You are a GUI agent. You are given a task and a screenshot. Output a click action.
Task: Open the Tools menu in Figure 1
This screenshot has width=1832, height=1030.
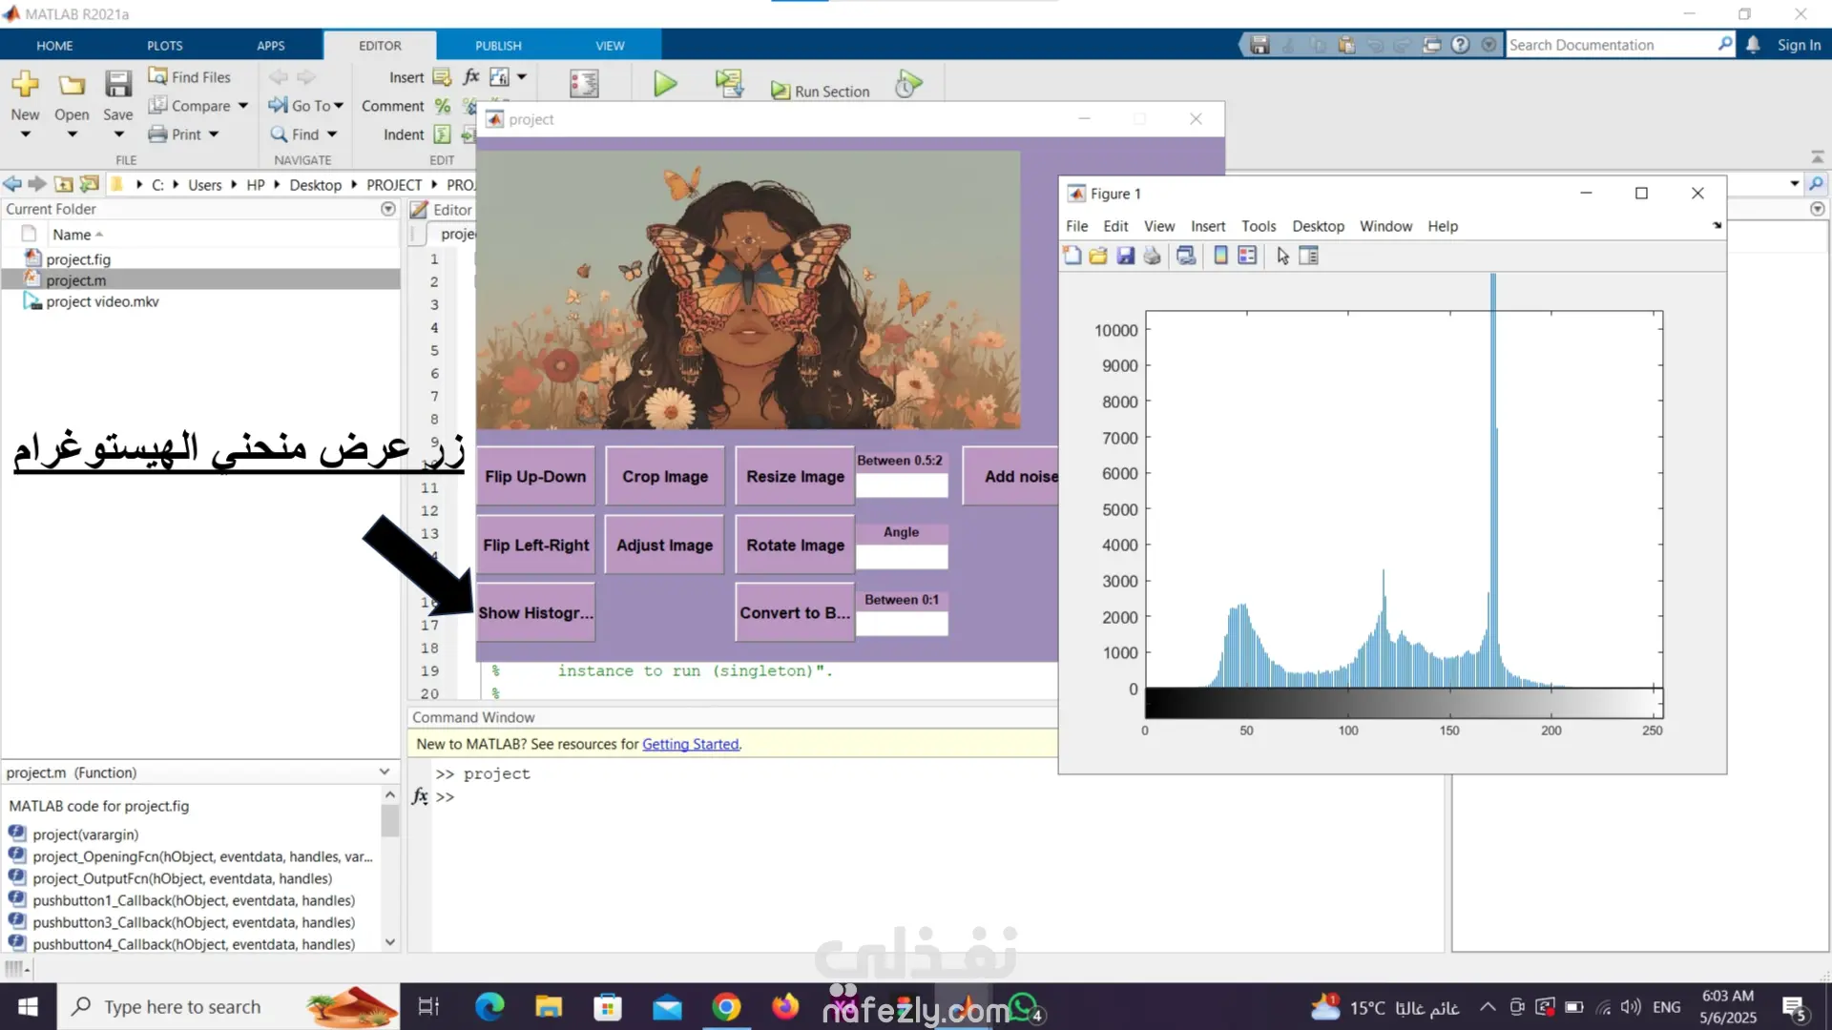[1259, 226]
